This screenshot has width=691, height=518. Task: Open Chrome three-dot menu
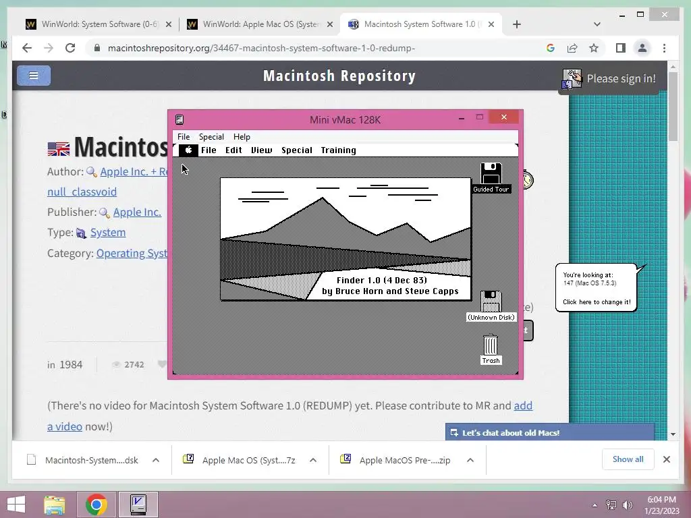click(x=664, y=48)
